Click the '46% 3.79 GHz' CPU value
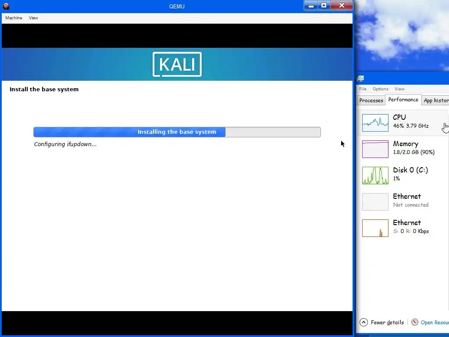Viewport: 449px width, 337px height. (x=410, y=126)
